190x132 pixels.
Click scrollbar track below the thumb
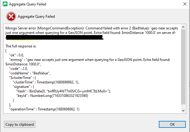pyautogui.click(x=183, y=106)
